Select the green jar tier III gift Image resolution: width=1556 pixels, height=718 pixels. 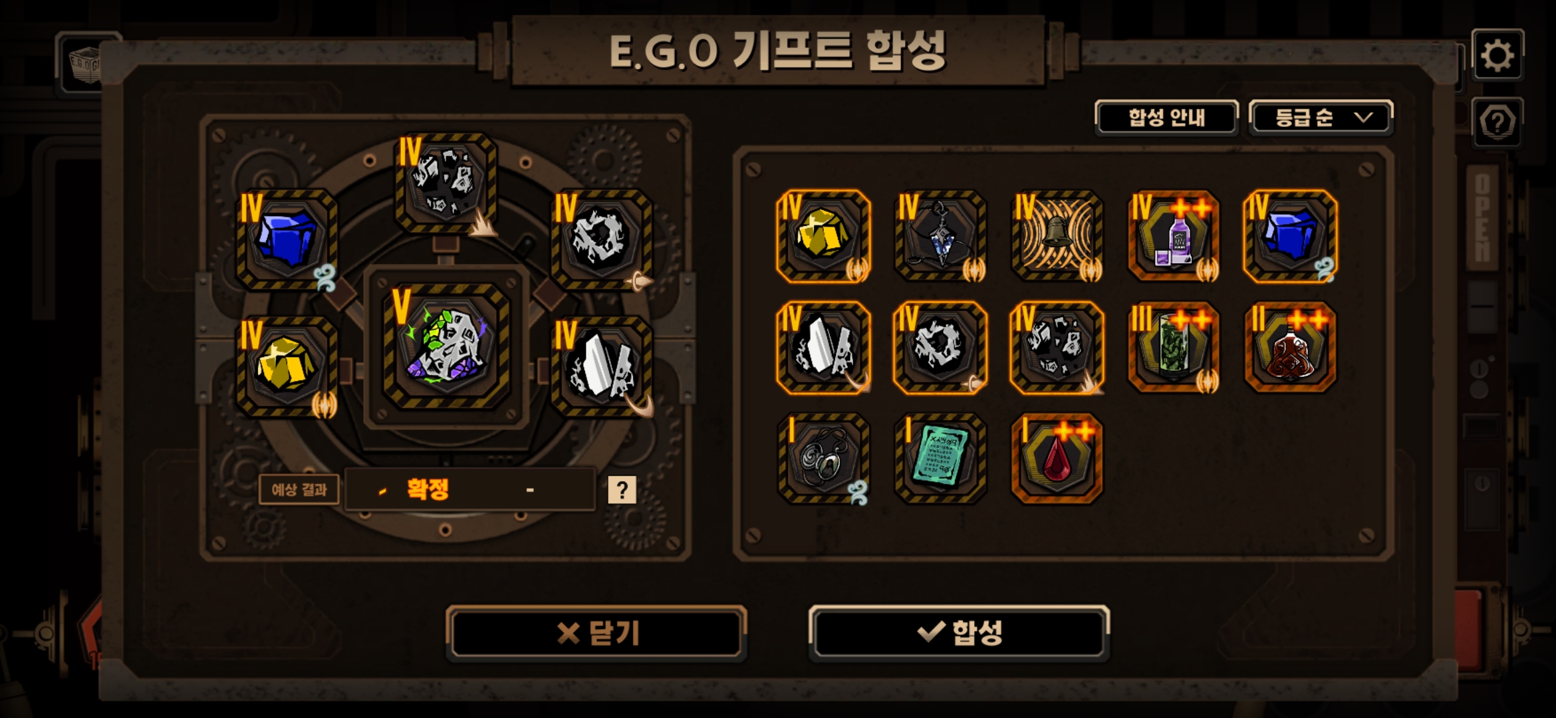point(1174,347)
